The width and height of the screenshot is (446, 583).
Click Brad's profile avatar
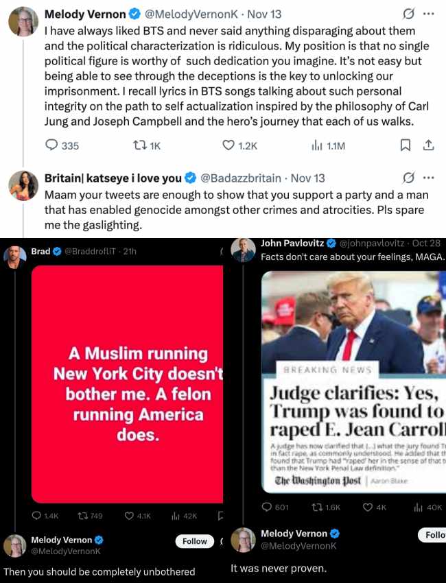[15, 257]
